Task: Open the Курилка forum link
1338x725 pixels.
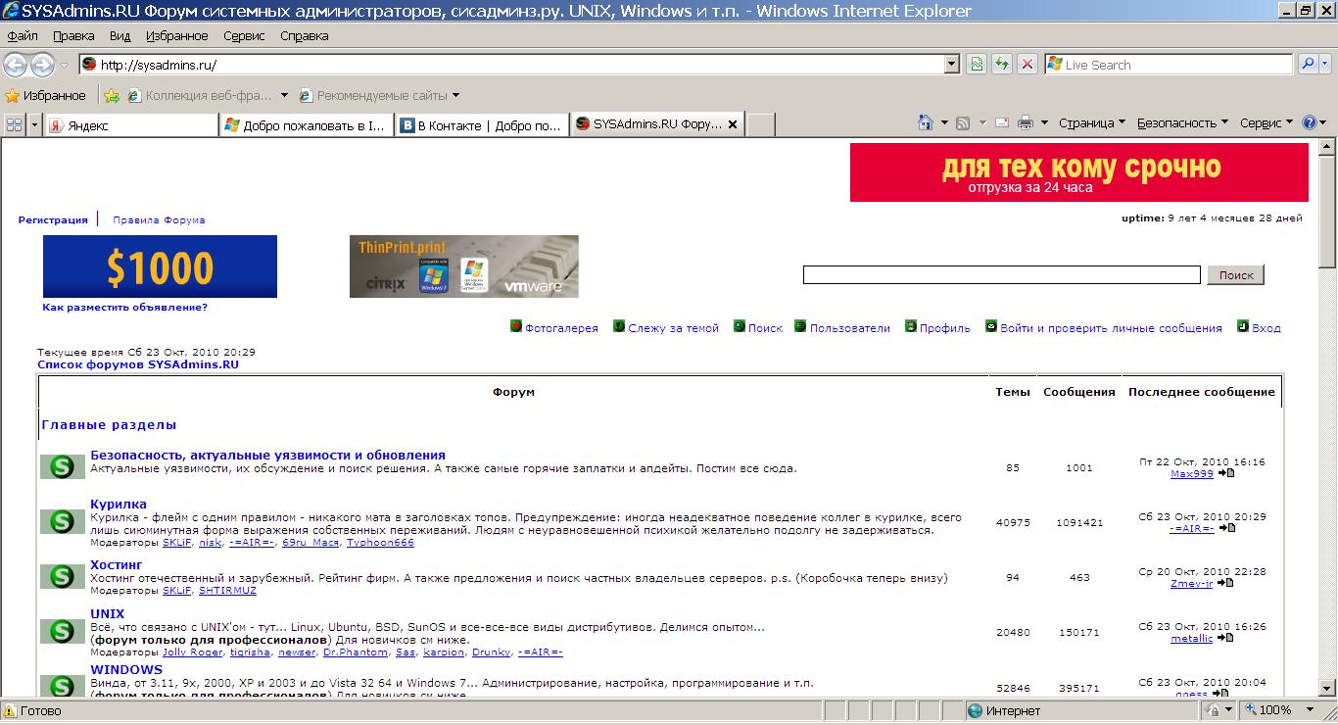Action: coord(119,504)
